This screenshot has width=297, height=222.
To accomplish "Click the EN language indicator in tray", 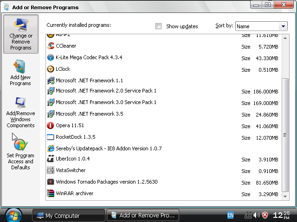I will point(230,215).
